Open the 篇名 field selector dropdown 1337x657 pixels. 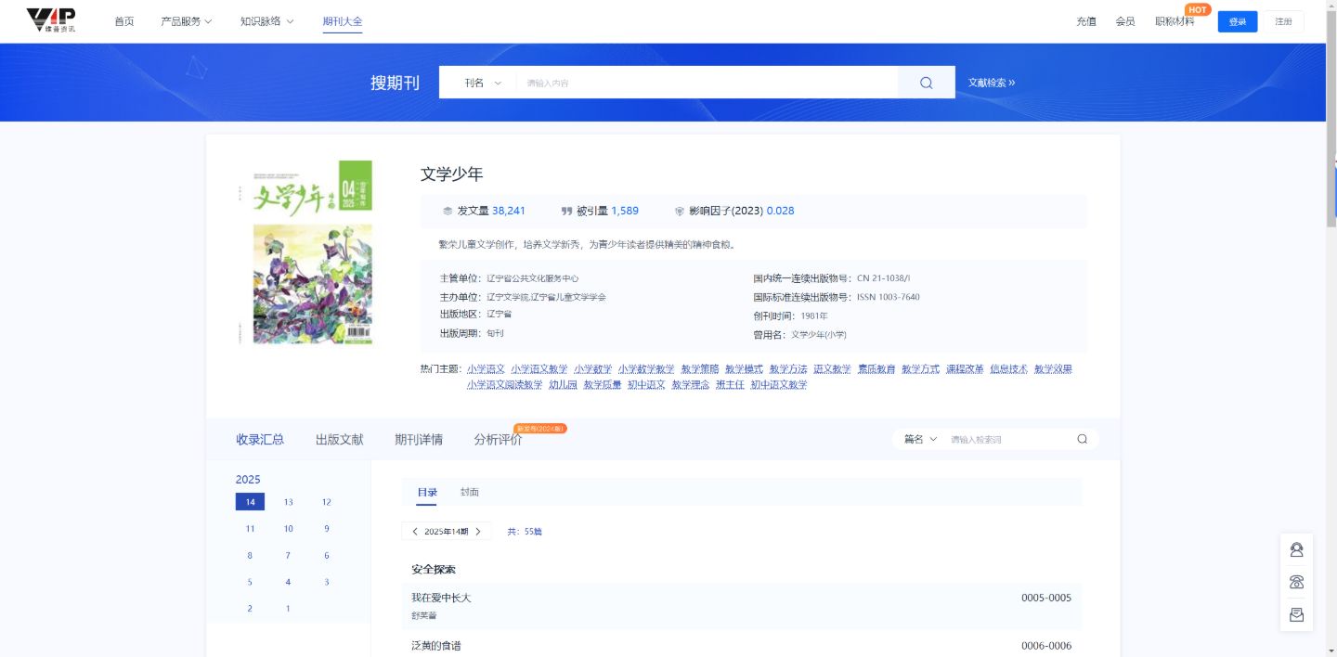point(920,439)
